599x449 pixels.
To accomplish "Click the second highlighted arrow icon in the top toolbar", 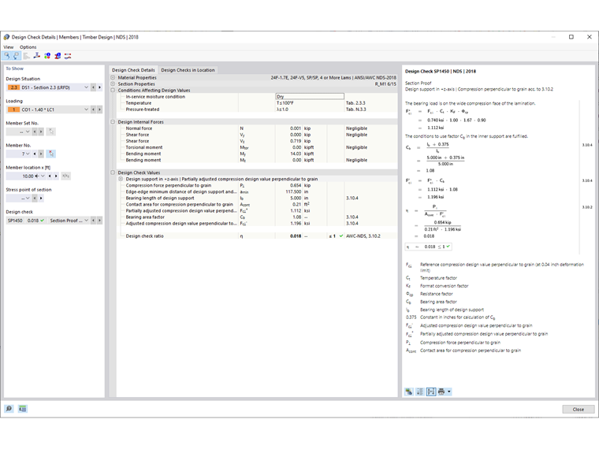I will (16, 56).
